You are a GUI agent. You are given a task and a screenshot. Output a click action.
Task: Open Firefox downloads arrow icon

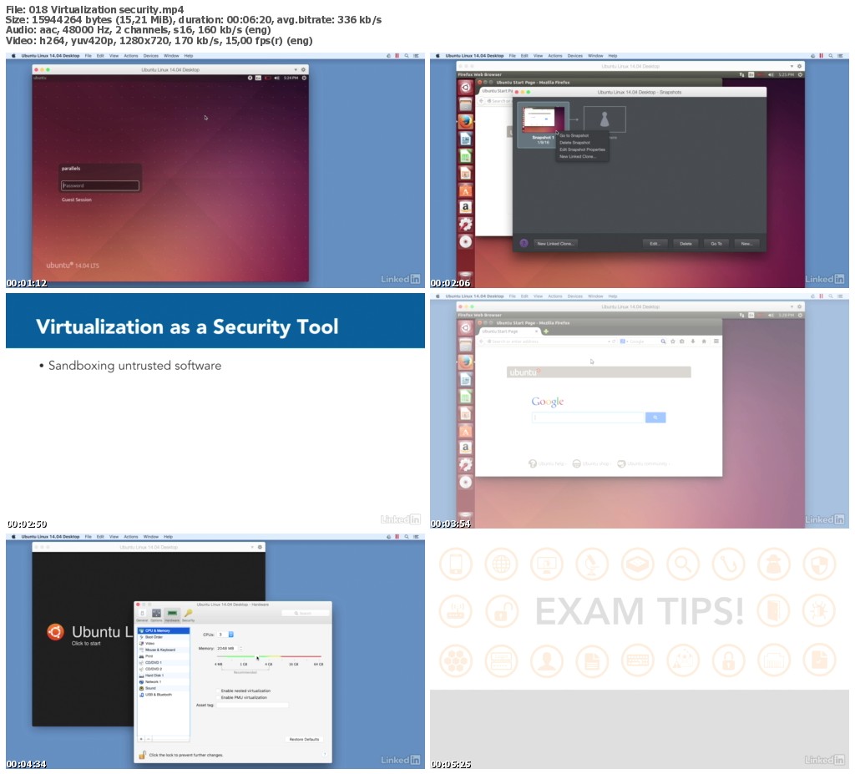coord(692,341)
